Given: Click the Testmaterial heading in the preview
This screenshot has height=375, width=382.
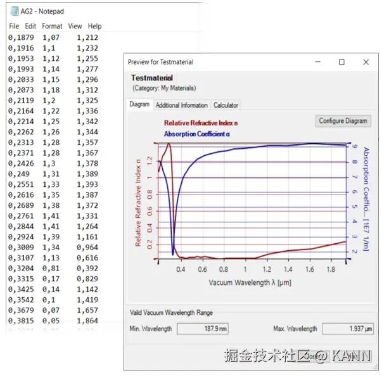Looking at the screenshot, I should [x=152, y=78].
